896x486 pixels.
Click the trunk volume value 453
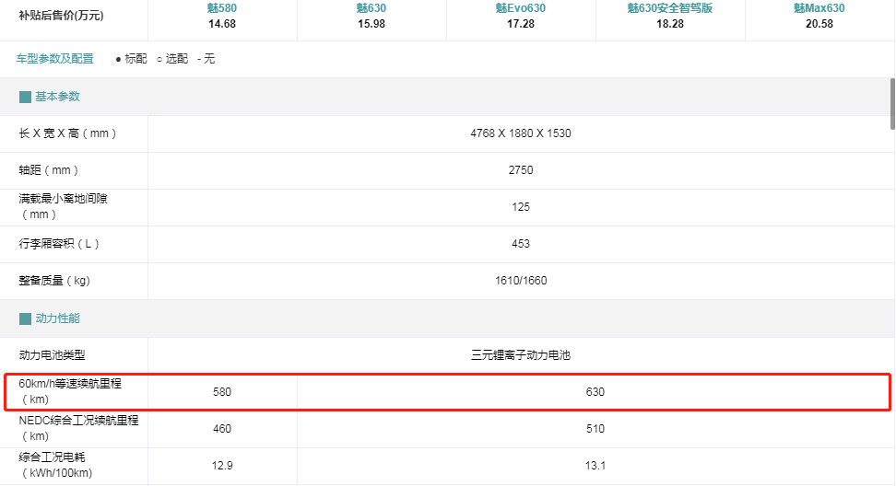click(521, 244)
